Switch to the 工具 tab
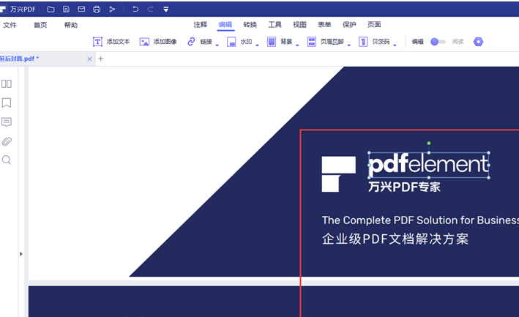This screenshot has height=317, width=519. click(x=275, y=25)
